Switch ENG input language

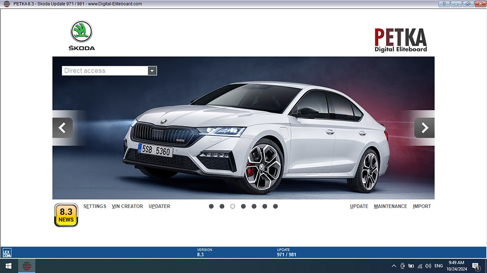[439, 266]
